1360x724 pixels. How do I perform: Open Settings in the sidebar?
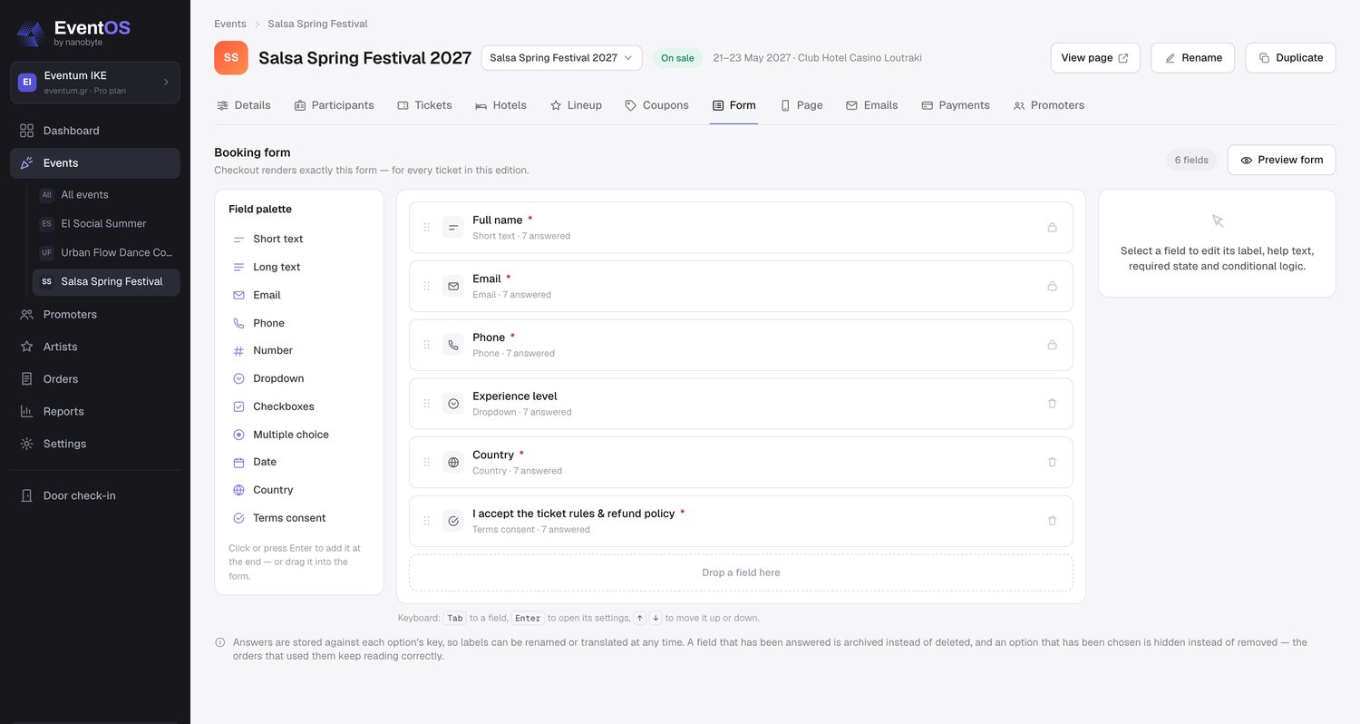click(95, 444)
